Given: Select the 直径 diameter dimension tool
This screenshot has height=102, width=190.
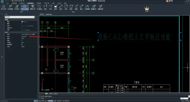Looking at the screenshot, I should [71, 7].
